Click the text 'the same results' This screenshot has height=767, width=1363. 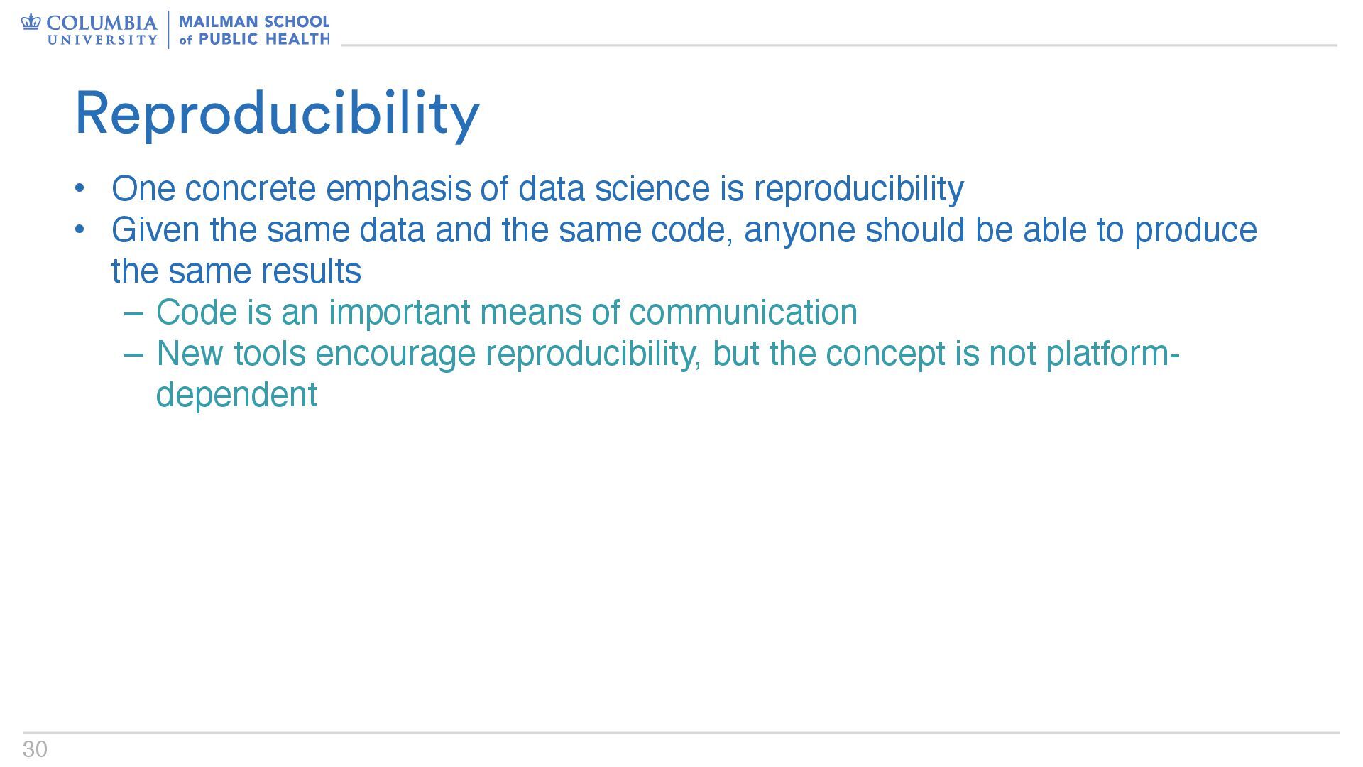pyautogui.click(x=236, y=271)
